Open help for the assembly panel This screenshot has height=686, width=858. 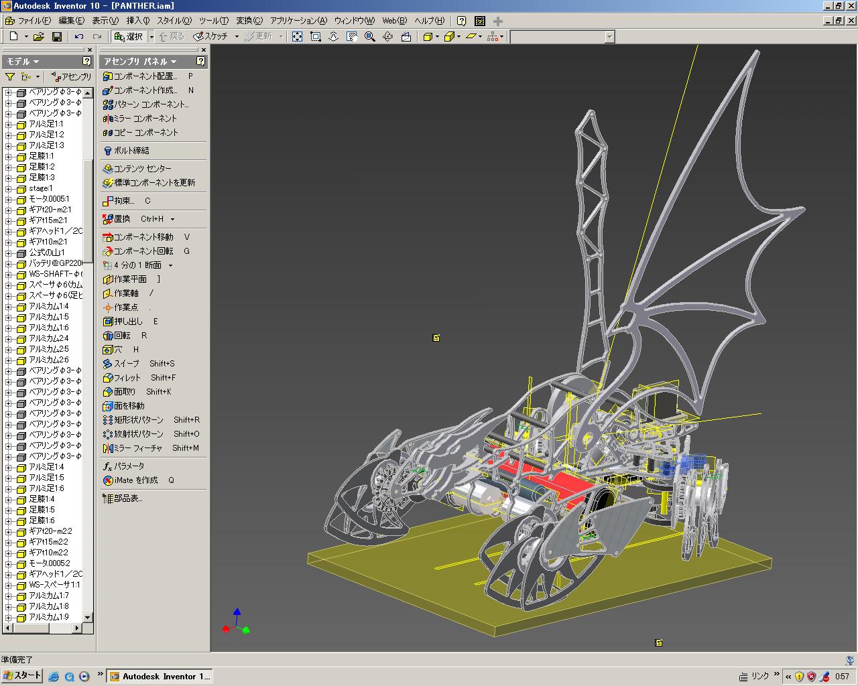tap(200, 61)
